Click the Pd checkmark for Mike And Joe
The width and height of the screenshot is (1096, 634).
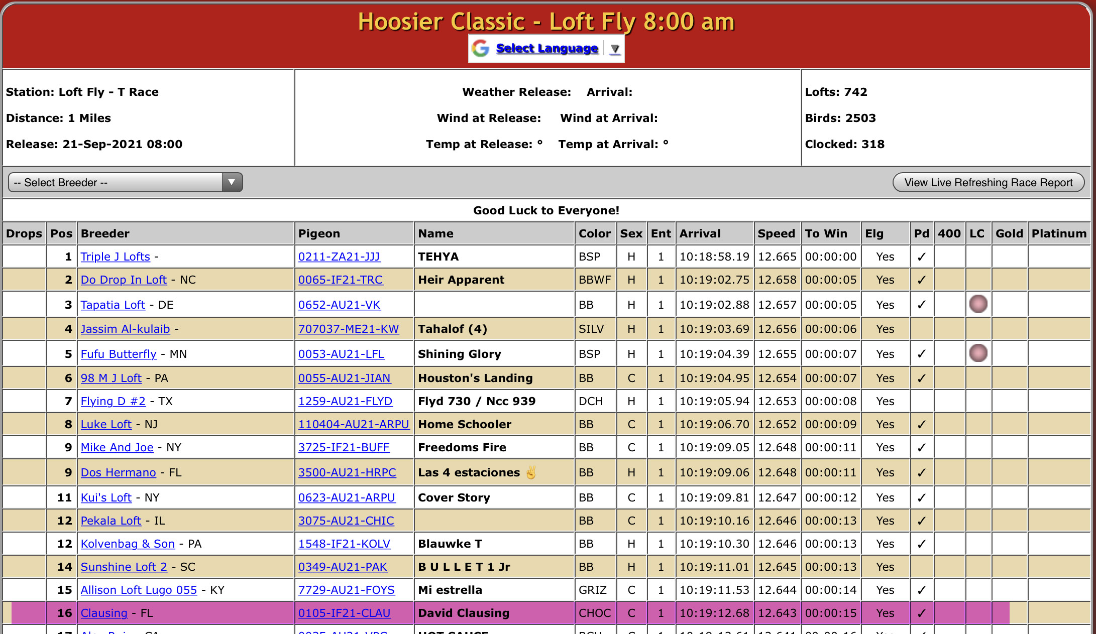[x=921, y=448]
